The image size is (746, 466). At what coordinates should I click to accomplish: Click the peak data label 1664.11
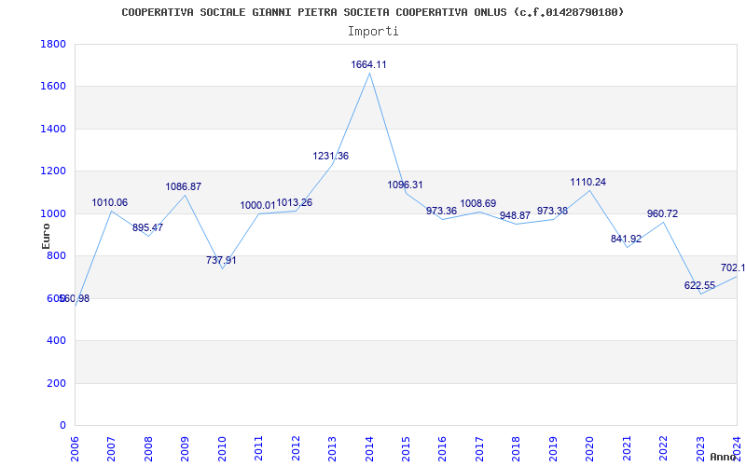click(368, 65)
